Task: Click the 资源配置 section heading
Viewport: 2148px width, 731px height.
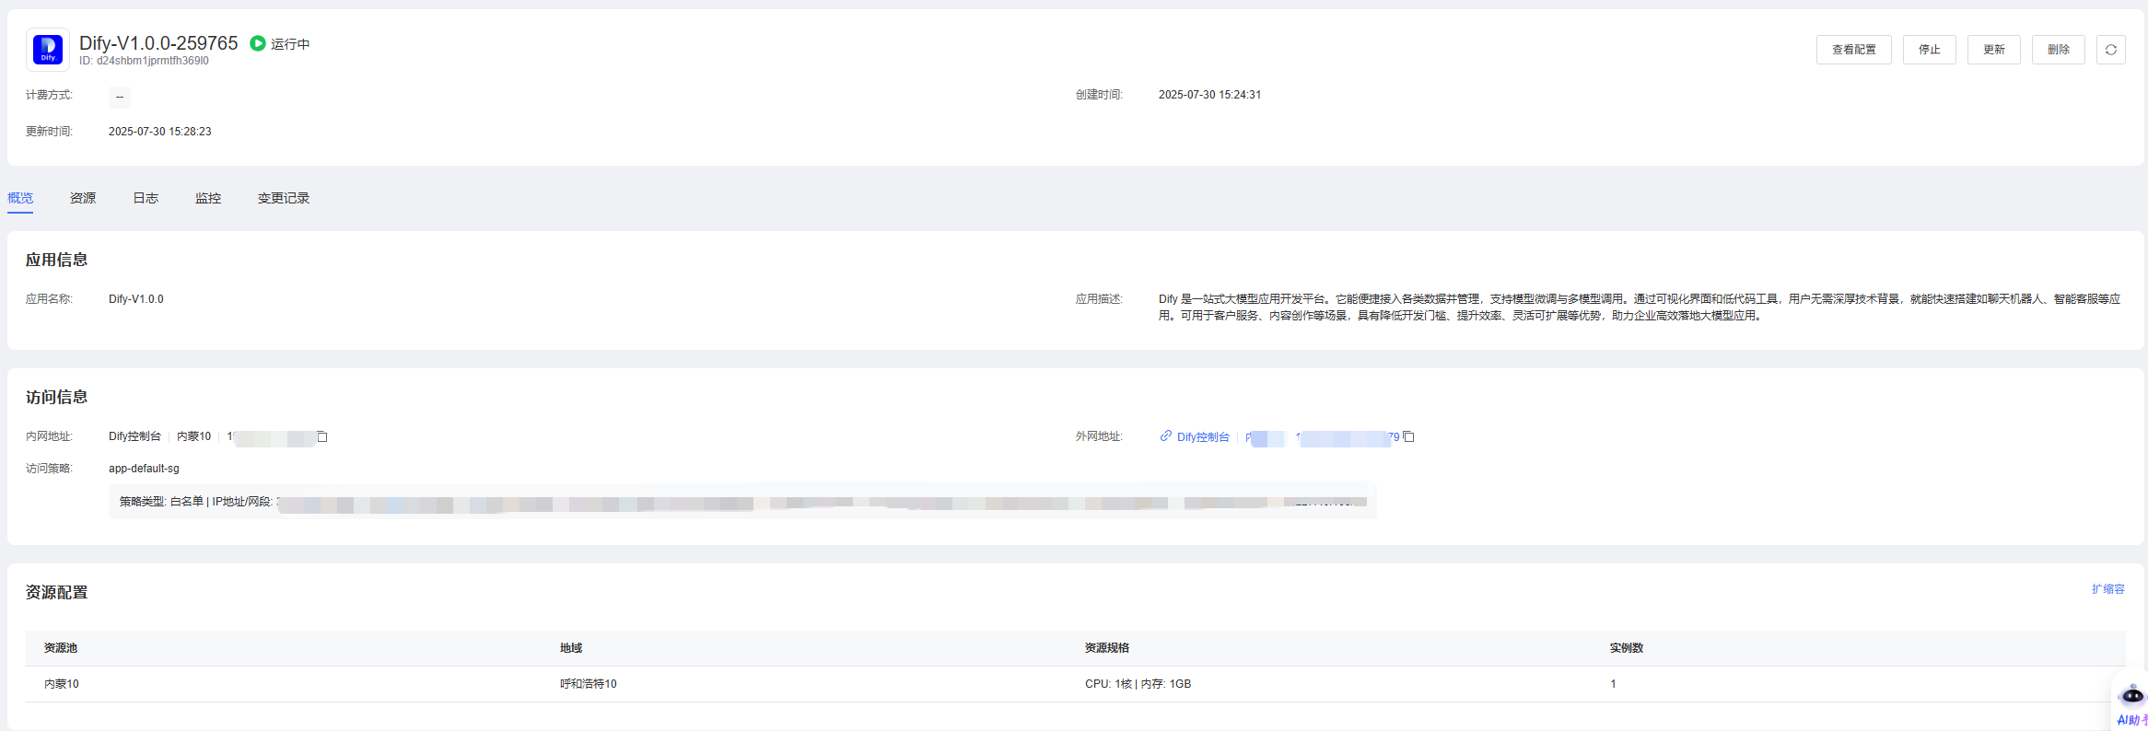Action: pos(56,592)
